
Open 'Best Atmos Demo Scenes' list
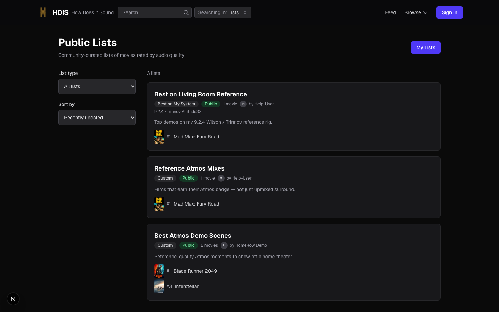193,236
